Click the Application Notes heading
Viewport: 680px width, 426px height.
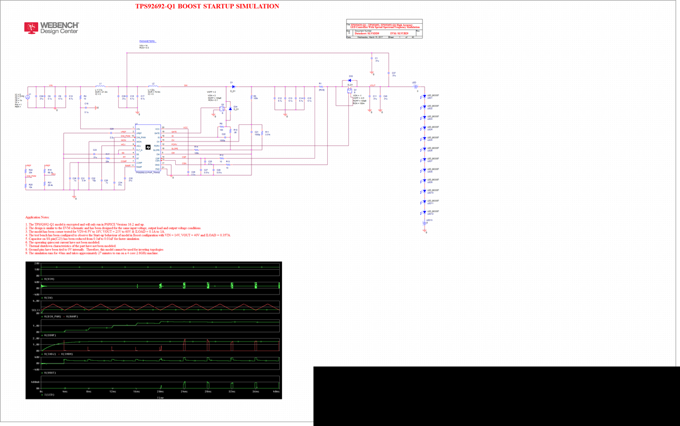click(x=38, y=217)
